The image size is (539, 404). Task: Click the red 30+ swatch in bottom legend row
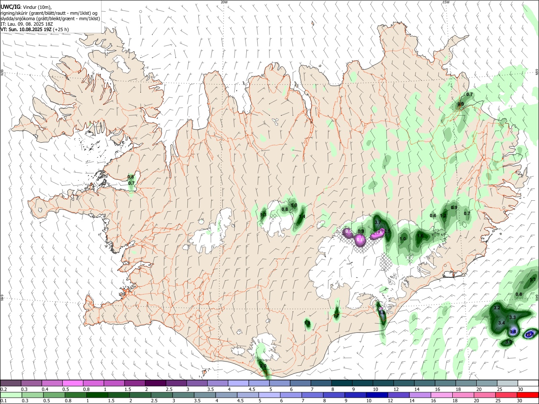(x=528, y=395)
